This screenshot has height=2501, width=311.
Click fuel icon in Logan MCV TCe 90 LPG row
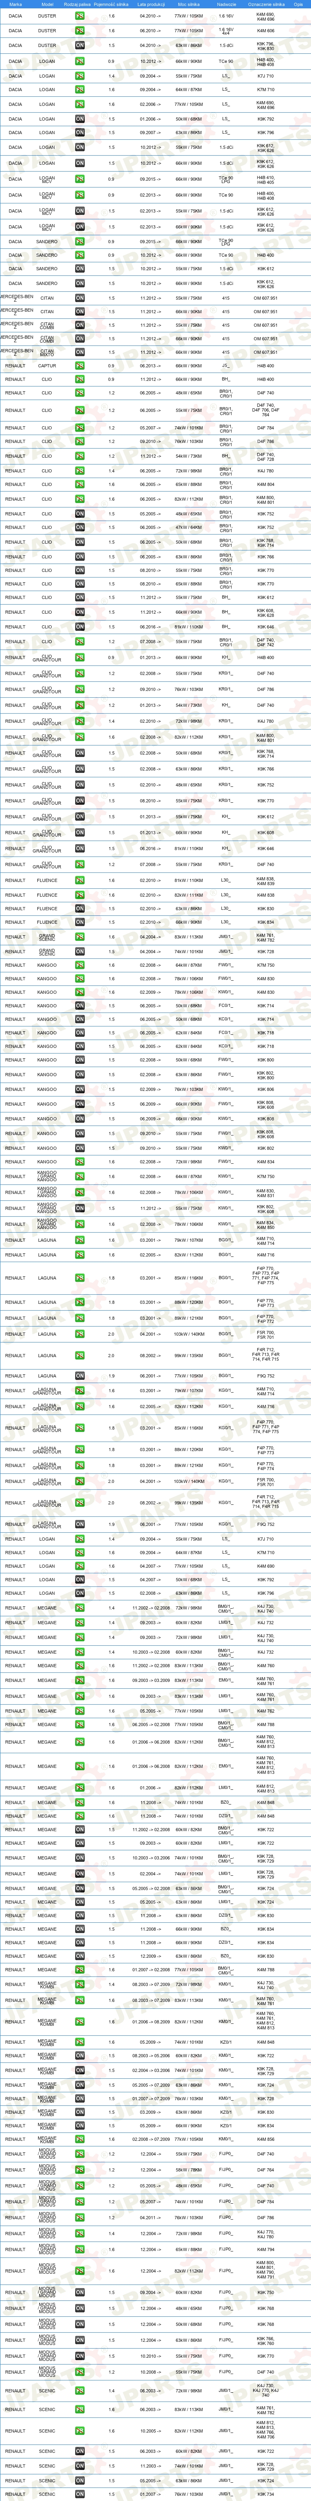(80, 179)
